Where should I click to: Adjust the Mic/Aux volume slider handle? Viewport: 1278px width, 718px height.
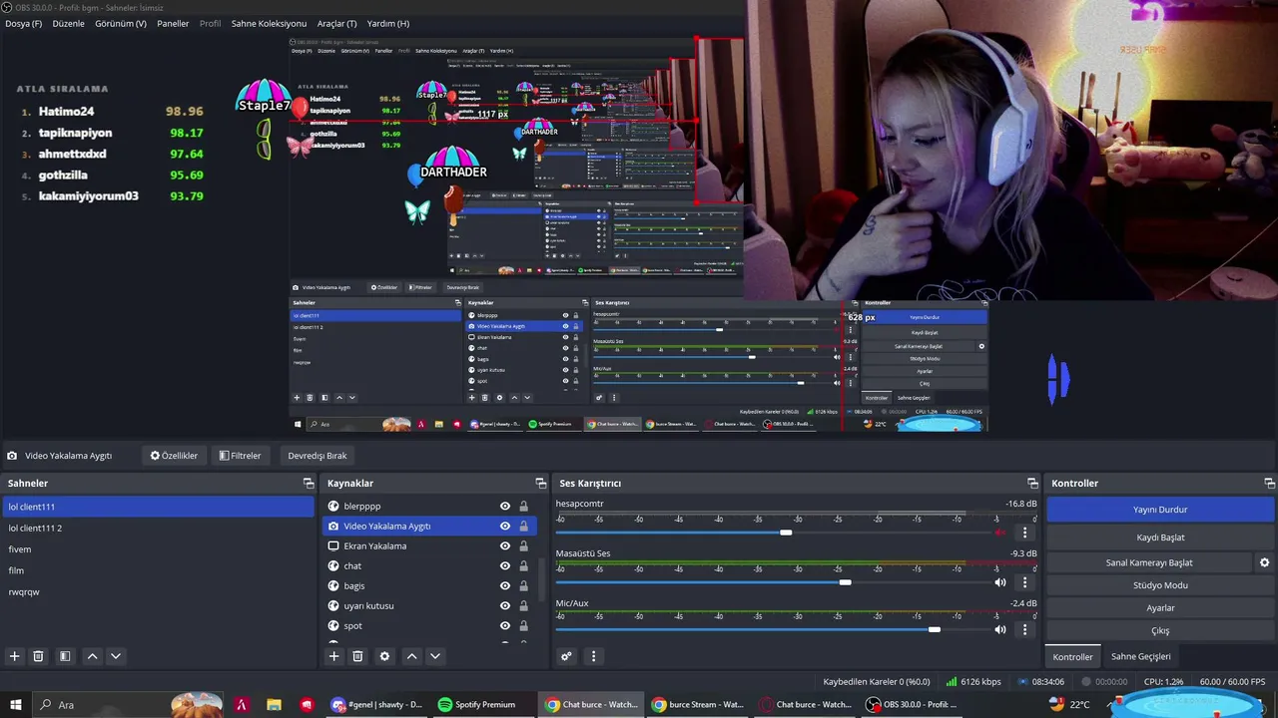tap(935, 630)
